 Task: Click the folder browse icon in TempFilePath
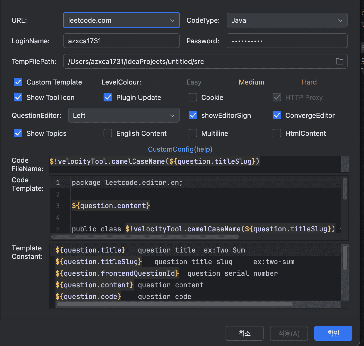(x=339, y=62)
